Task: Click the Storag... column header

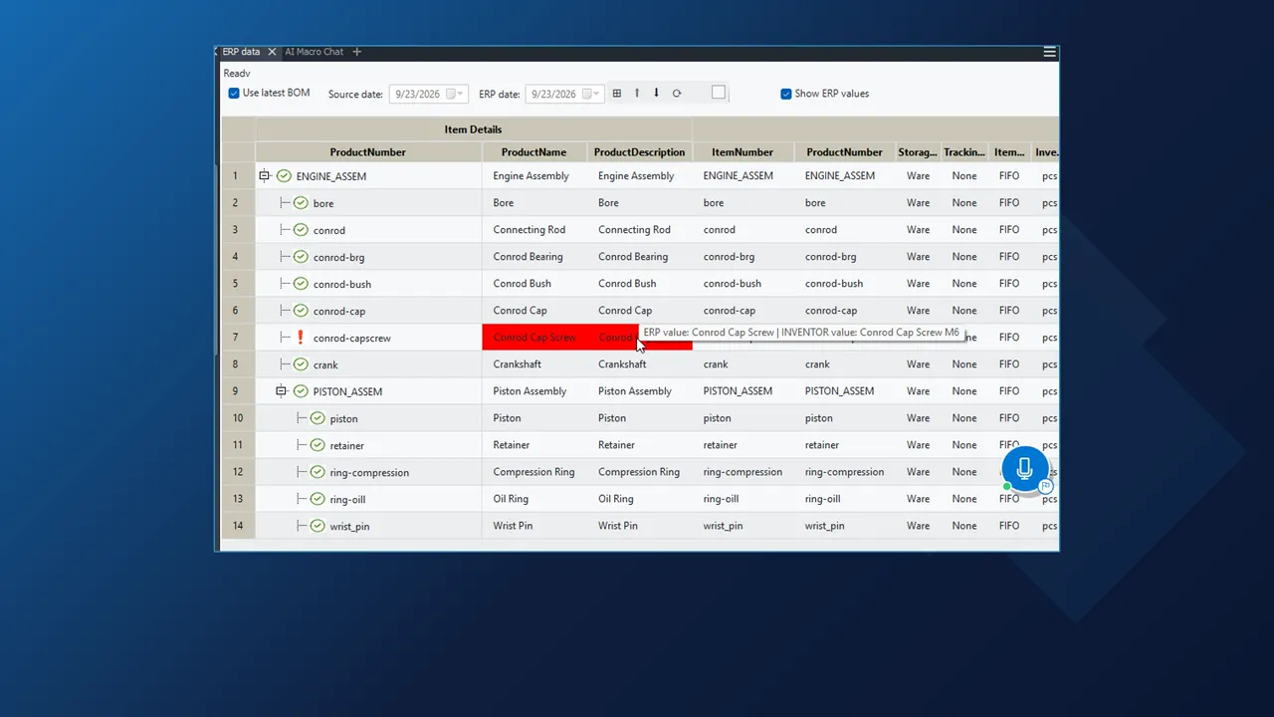Action: [918, 152]
